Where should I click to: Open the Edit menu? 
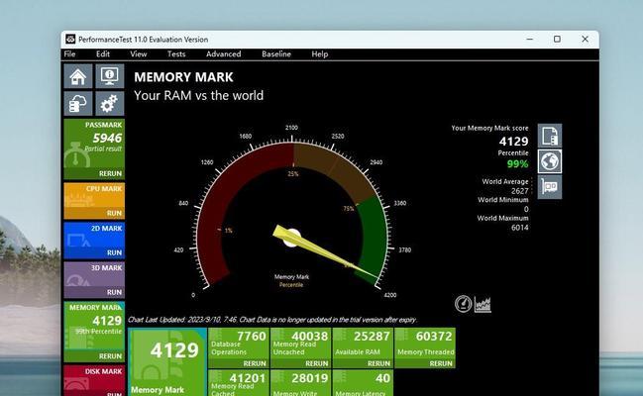click(103, 54)
